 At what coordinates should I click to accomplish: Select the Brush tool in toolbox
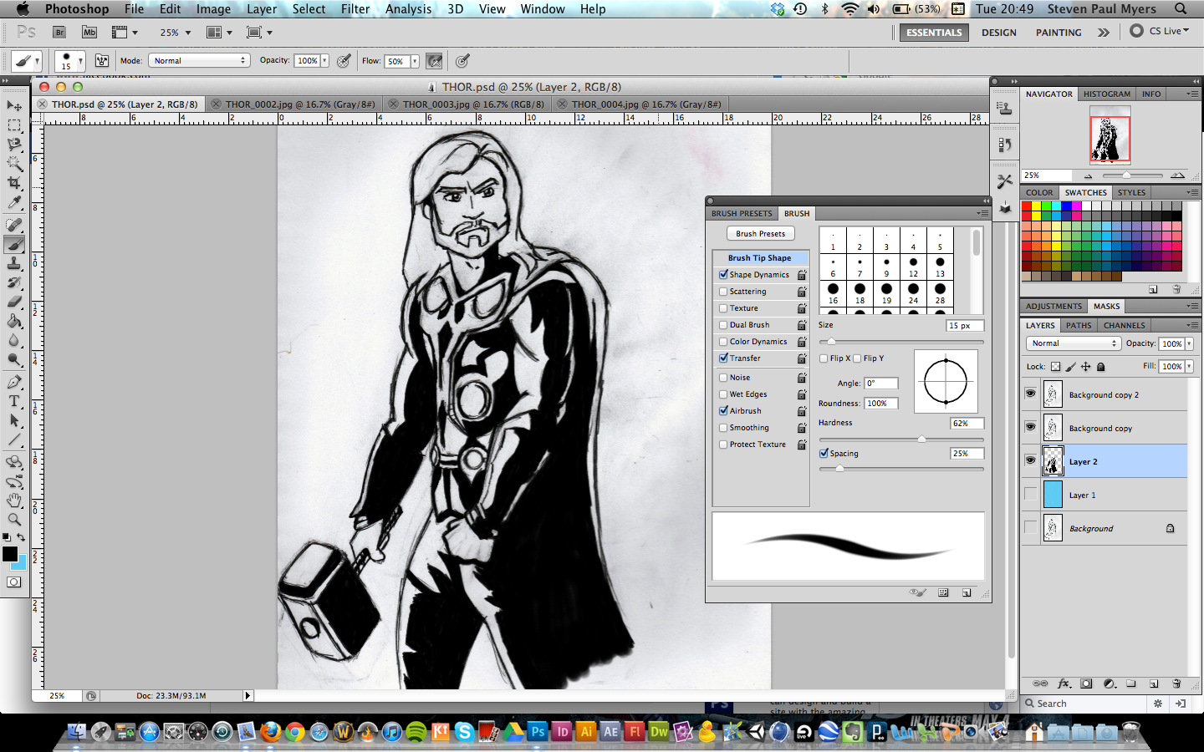coord(14,244)
